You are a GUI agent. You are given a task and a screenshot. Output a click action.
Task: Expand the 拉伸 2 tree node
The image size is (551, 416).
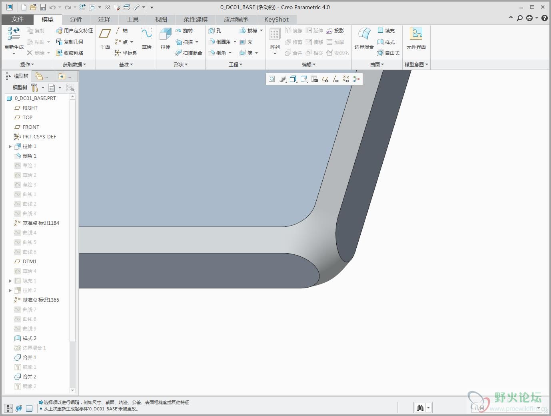point(10,290)
